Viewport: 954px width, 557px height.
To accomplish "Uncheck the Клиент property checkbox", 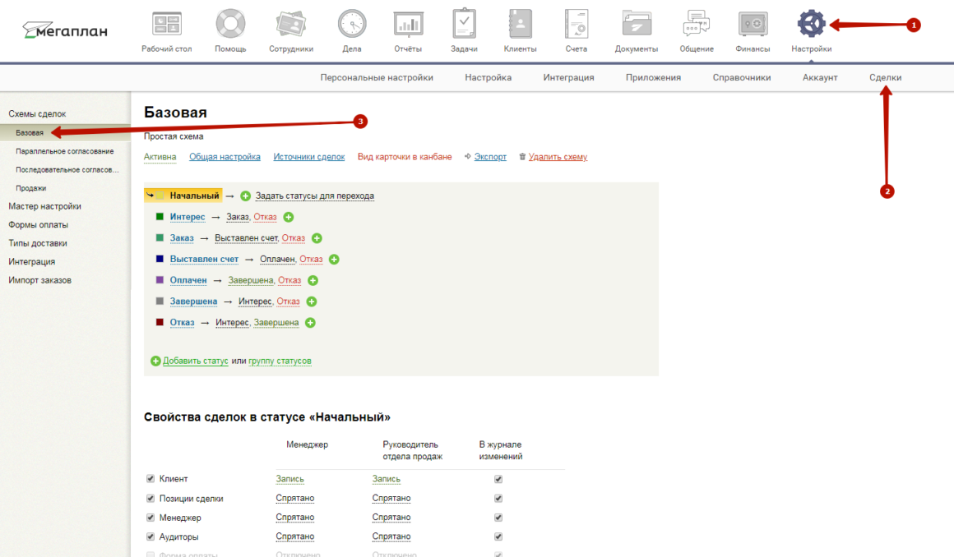I will tap(151, 479).
